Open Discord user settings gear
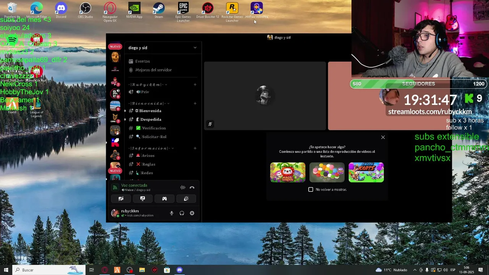 (192, 213)
